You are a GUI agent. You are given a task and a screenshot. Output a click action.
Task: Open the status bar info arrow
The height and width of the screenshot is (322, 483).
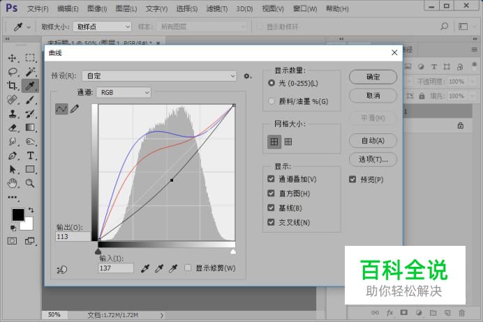(x=162, y=315)
